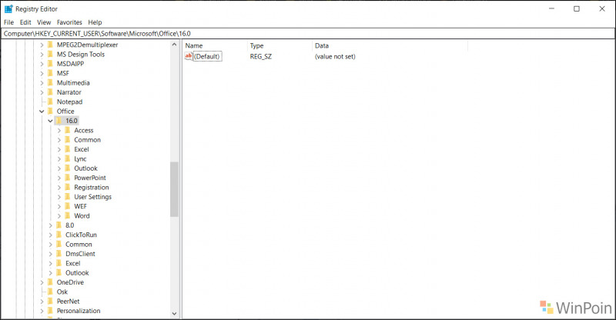Screen dimensions: 616x320
Task: Click the Lync folder icon
Action: [x=68, y=158]
